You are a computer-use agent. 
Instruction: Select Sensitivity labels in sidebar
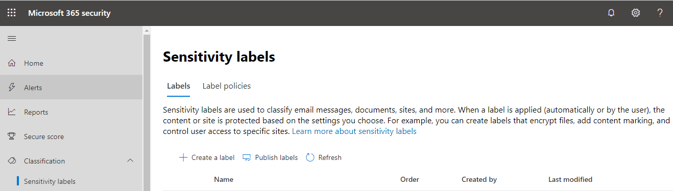(50, 181)
